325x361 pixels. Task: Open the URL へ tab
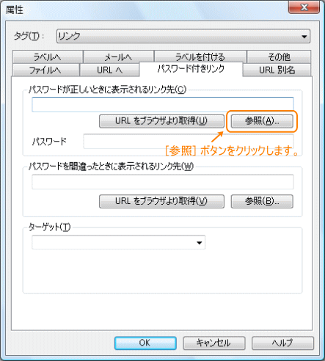click(109, 70)
